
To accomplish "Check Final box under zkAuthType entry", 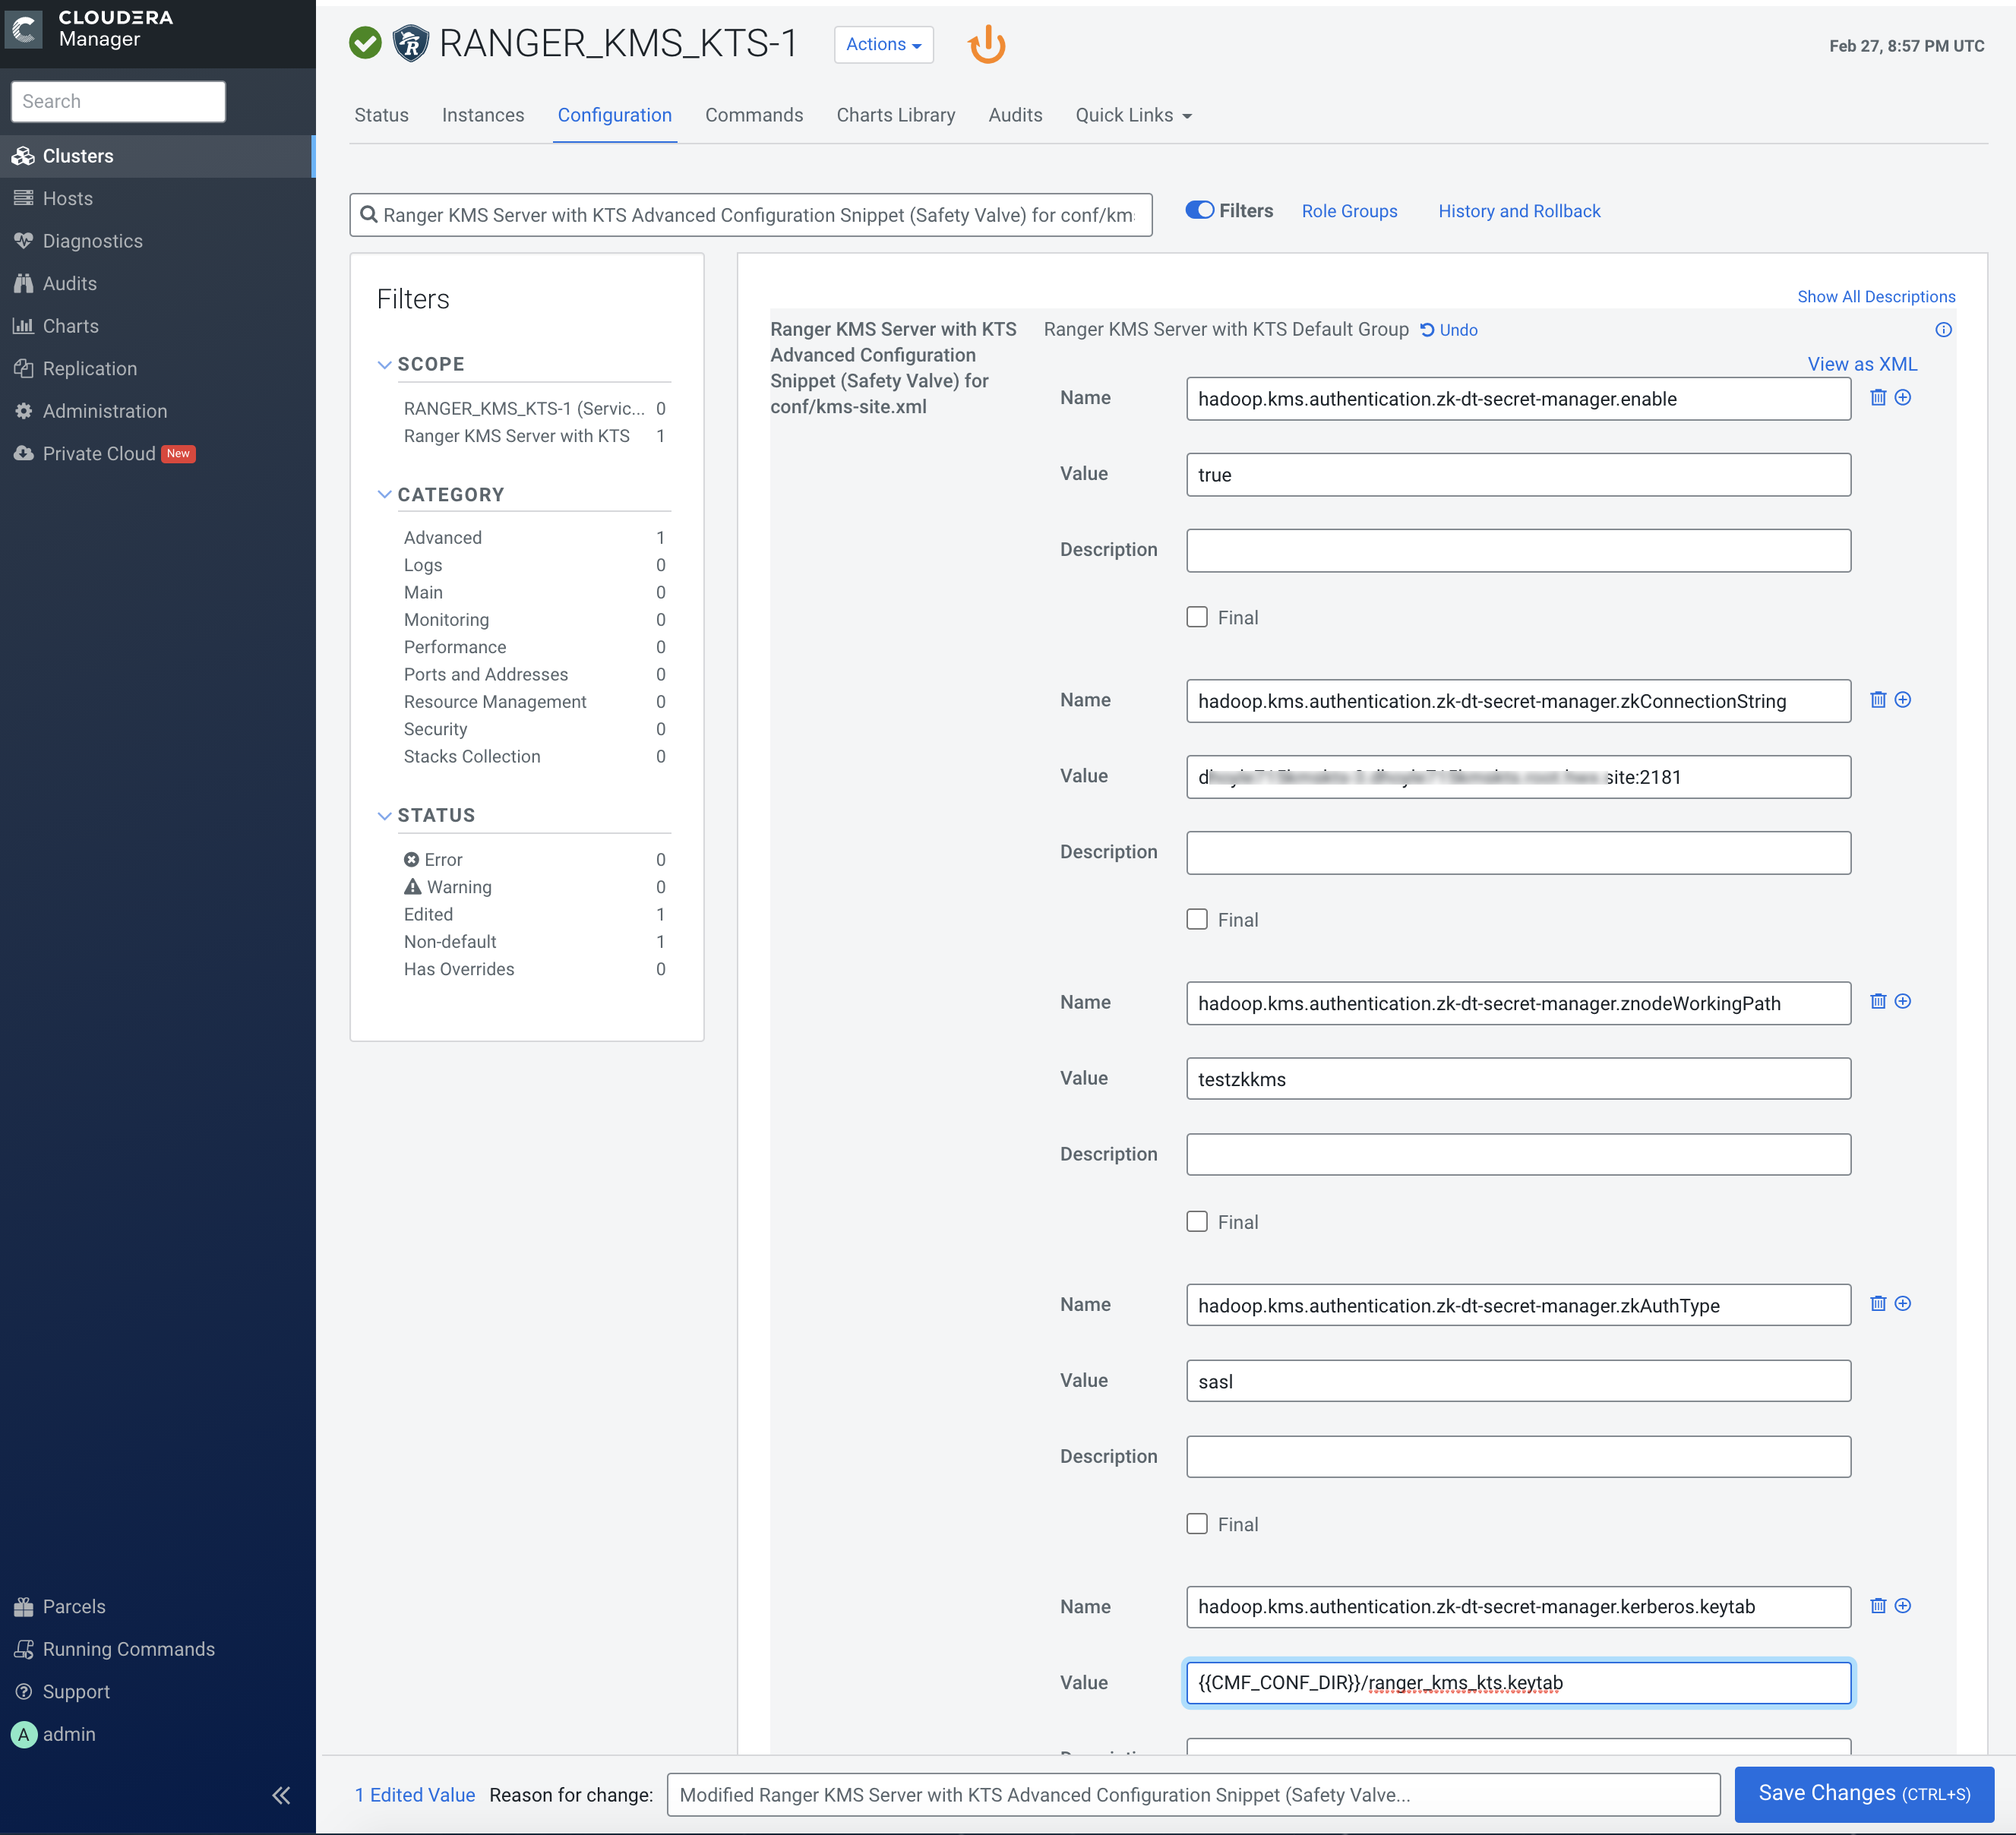I will click(x=1197, y=1524).
